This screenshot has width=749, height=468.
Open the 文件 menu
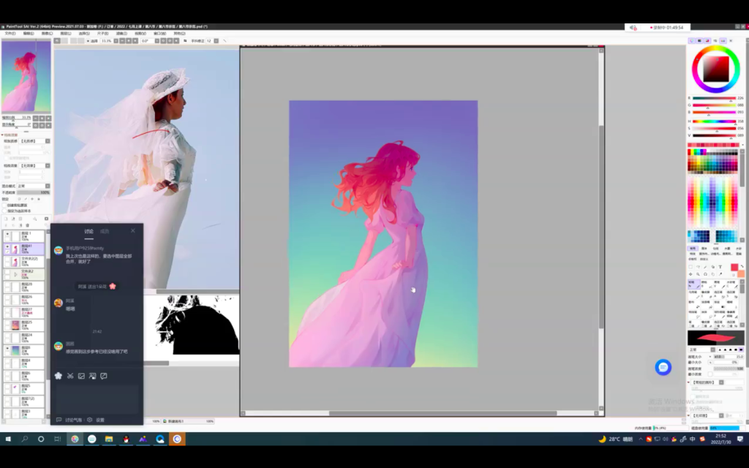tap(10, 33)
